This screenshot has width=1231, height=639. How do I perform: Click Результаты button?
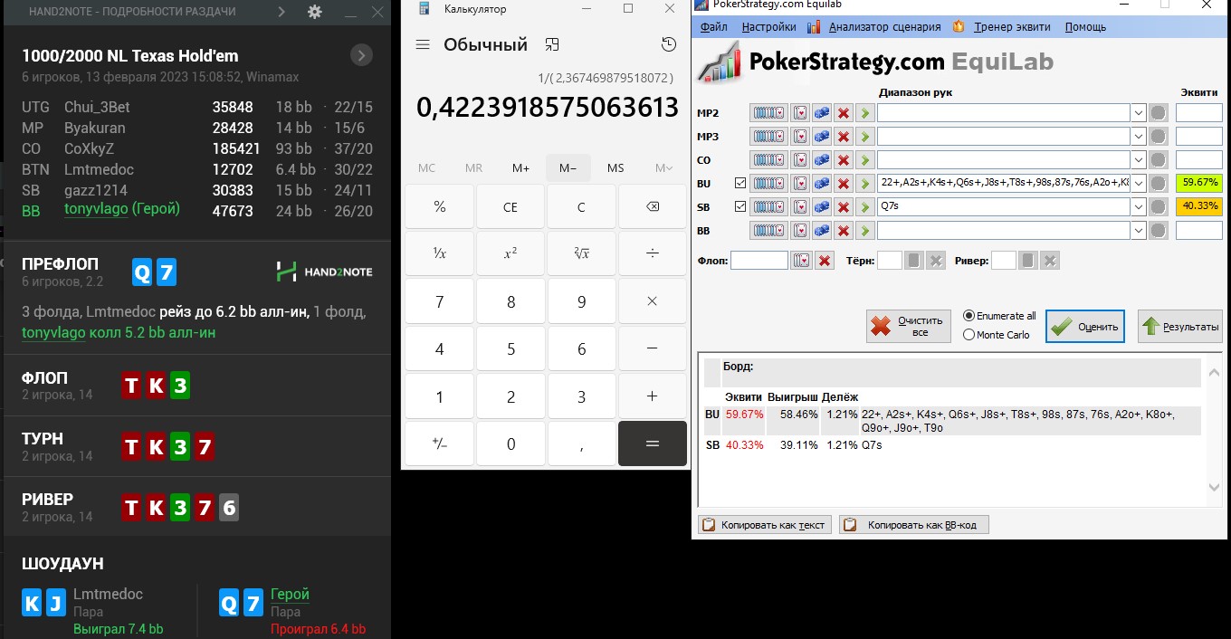(x=1180, y=326)
